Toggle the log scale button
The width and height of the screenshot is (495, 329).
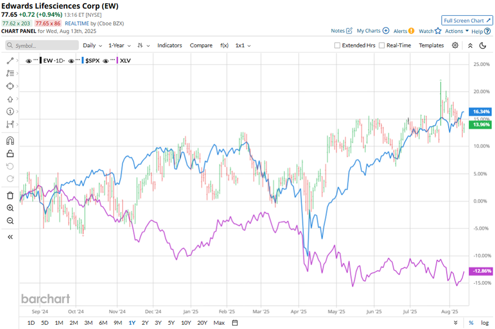(x=484, y=323)
